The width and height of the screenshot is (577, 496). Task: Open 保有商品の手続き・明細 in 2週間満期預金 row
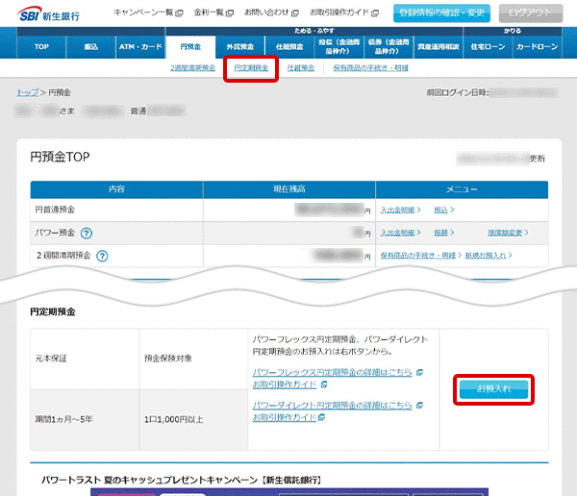(x=418, y=256)
